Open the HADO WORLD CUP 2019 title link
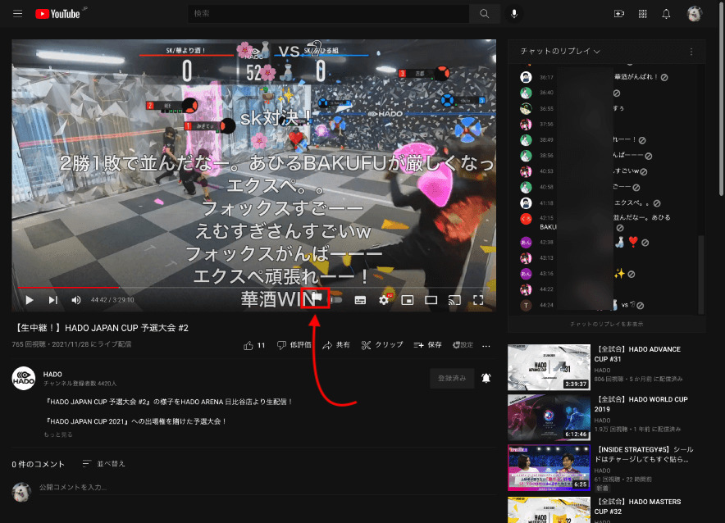The height and width of the screenshot is (523, 725). (x=641, y=404)
